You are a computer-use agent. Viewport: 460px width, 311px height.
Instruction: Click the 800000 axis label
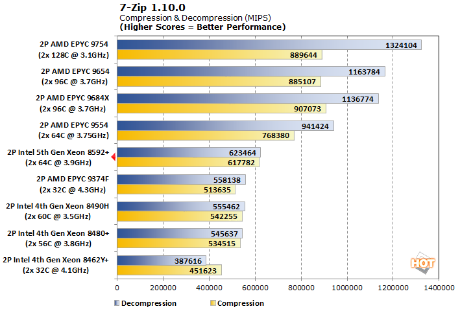301,288
